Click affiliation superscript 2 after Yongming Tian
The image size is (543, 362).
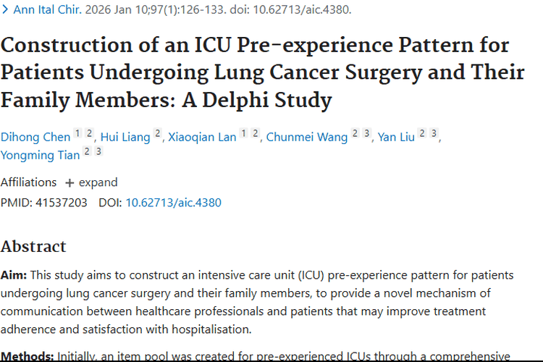coord(87,151)
